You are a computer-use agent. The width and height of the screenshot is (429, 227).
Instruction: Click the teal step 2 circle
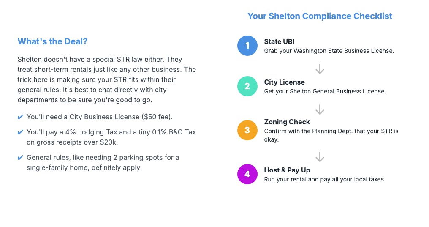click(x=247, y=86)
